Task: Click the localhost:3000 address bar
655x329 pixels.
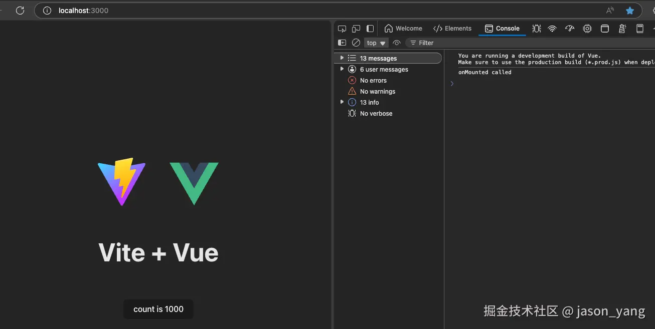Action: point(339,11)
